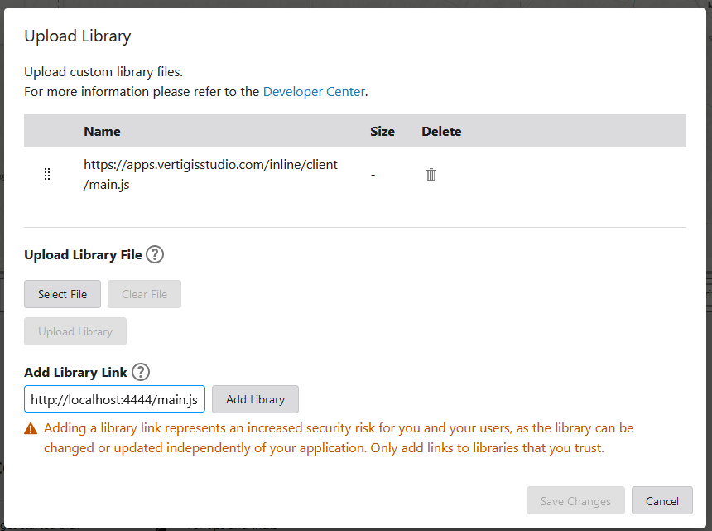
Task: Click the drag handle beside the library row
Action: coord(47,175)
